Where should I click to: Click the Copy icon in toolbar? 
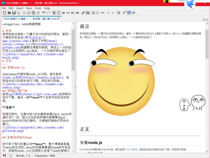29,13
